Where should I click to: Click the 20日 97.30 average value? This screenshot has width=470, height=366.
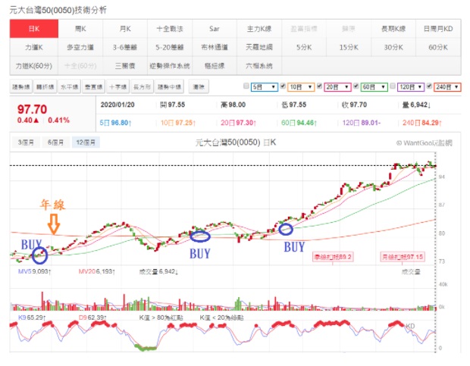pyautogui.click(x=238, y=123)
